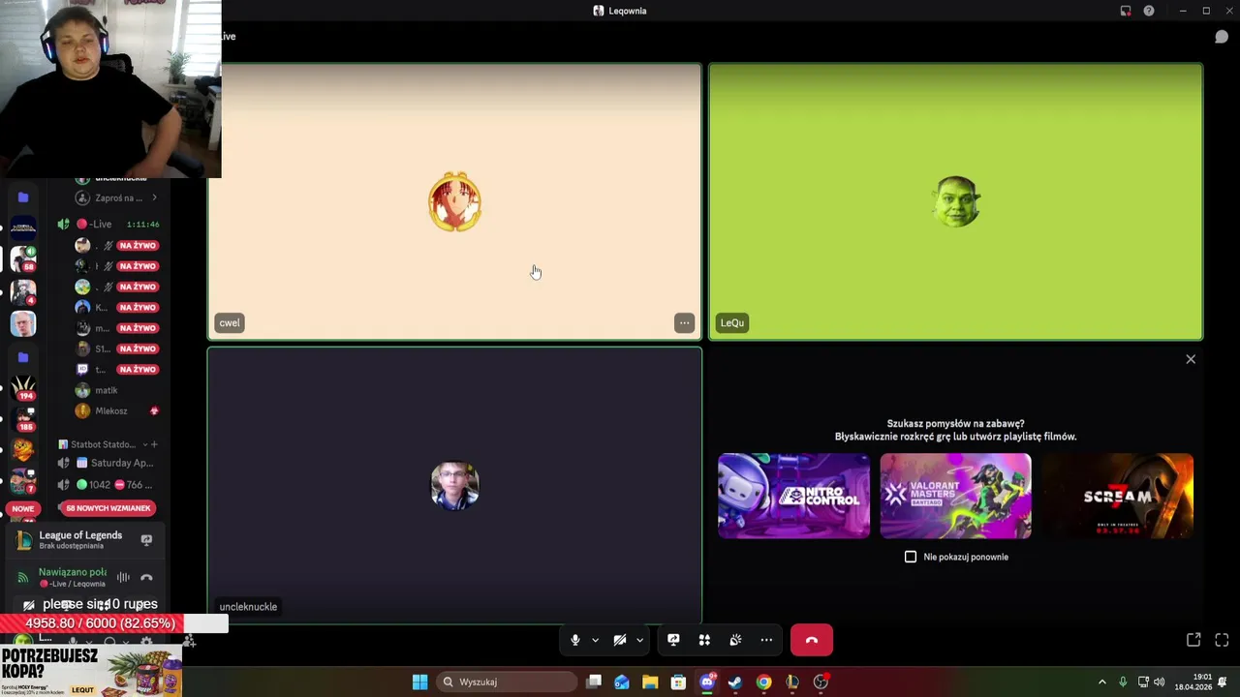Select cwel user avatar
1240x697 pixels.
(455, 202)
